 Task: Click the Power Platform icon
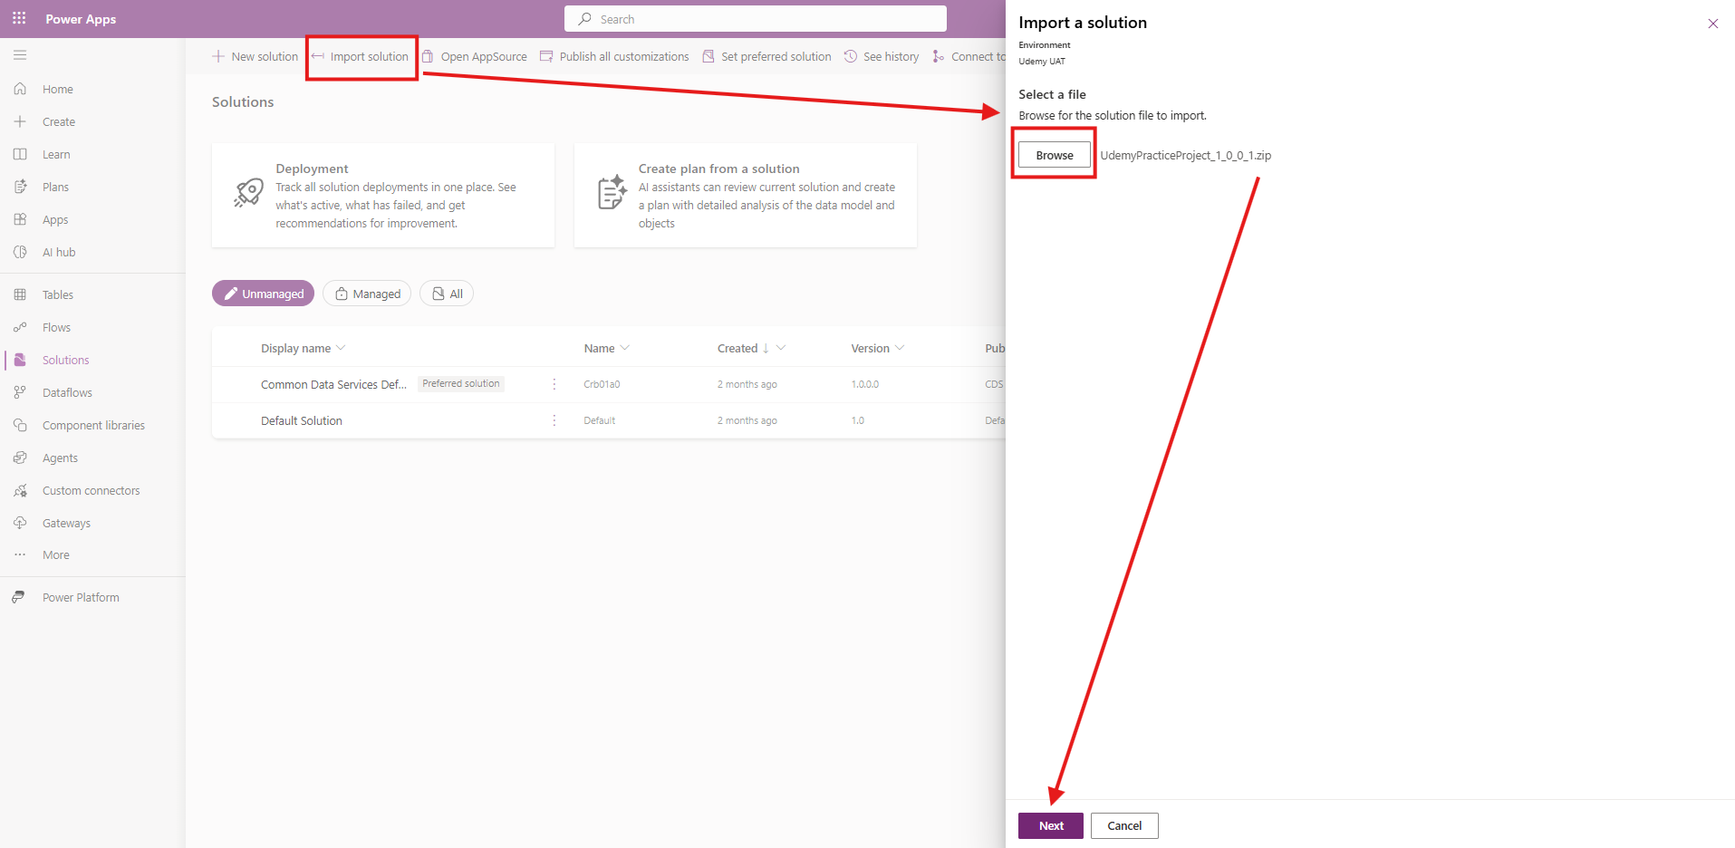(x=18, y=597)
